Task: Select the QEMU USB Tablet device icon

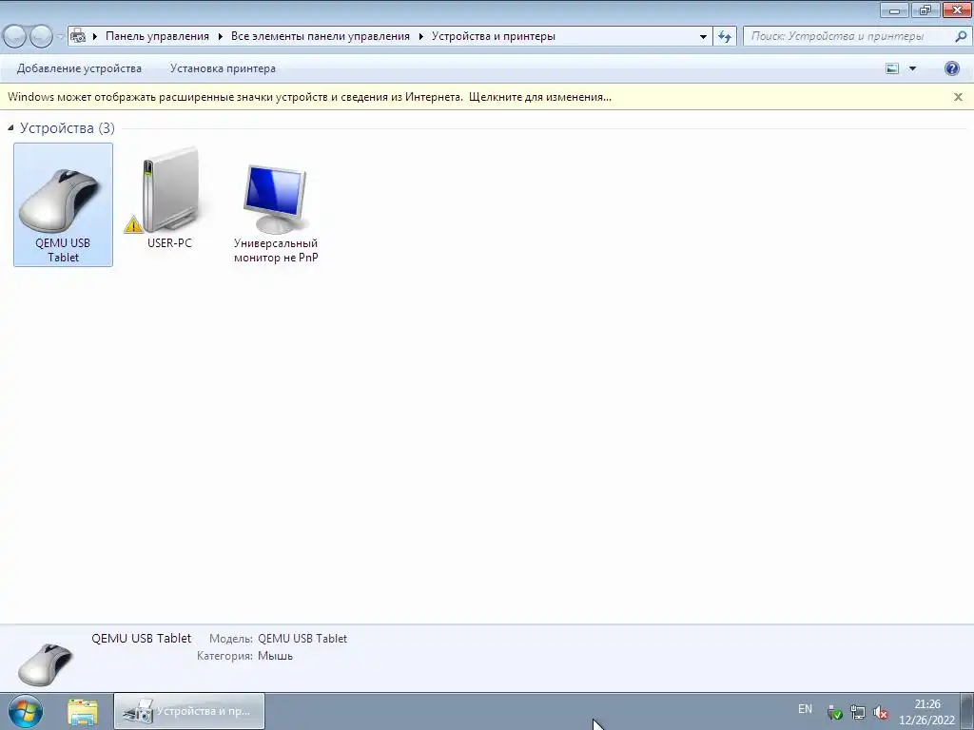Action: (x=63, y=204)
